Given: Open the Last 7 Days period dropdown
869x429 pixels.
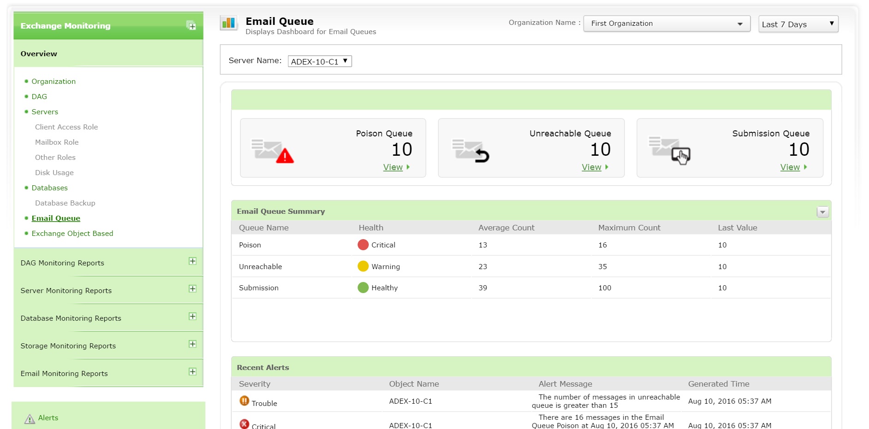Looking at the screenshot, I should click(798, 24).
